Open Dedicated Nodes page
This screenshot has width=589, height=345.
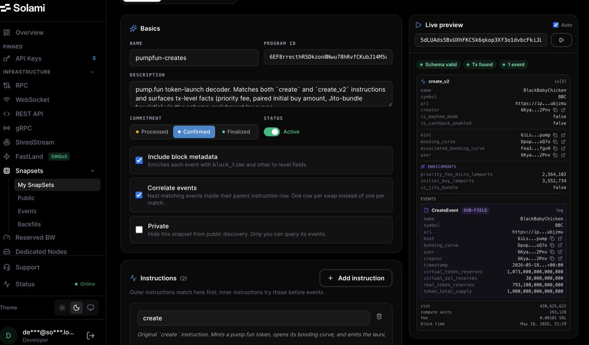[41, 252]
